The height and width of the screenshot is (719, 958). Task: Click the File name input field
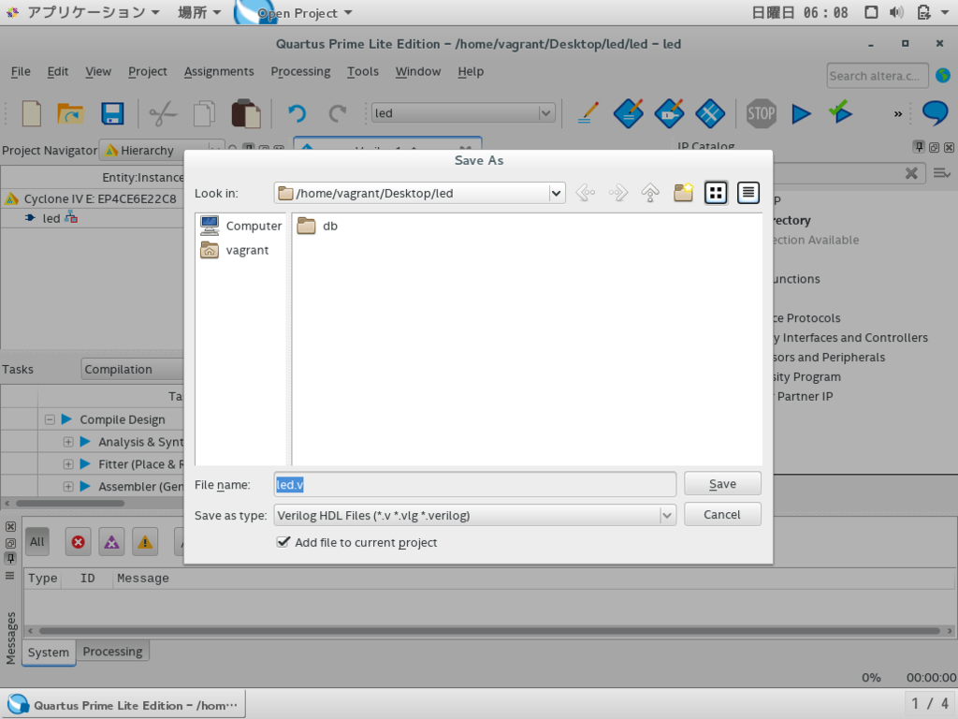pyautogui.click(x=474, y=484)
